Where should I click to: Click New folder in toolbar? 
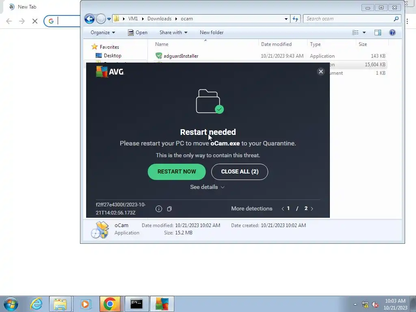(211, 32)
